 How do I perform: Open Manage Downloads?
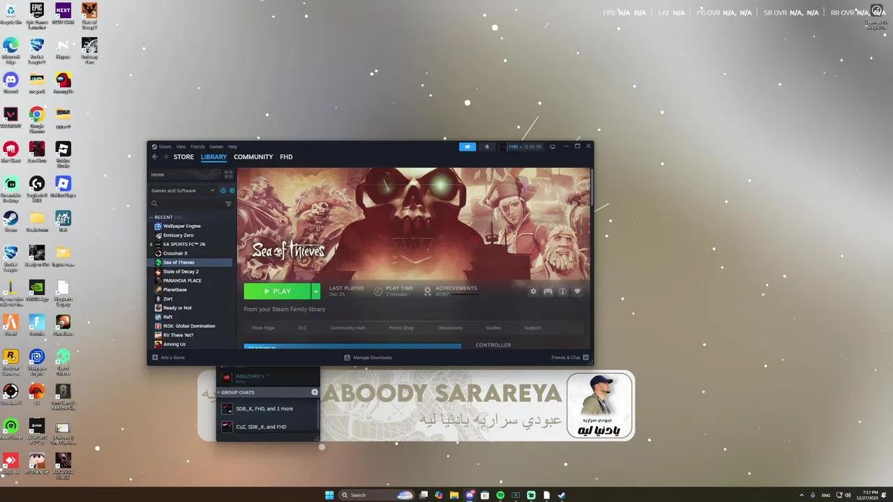click(x=368, y=358)
